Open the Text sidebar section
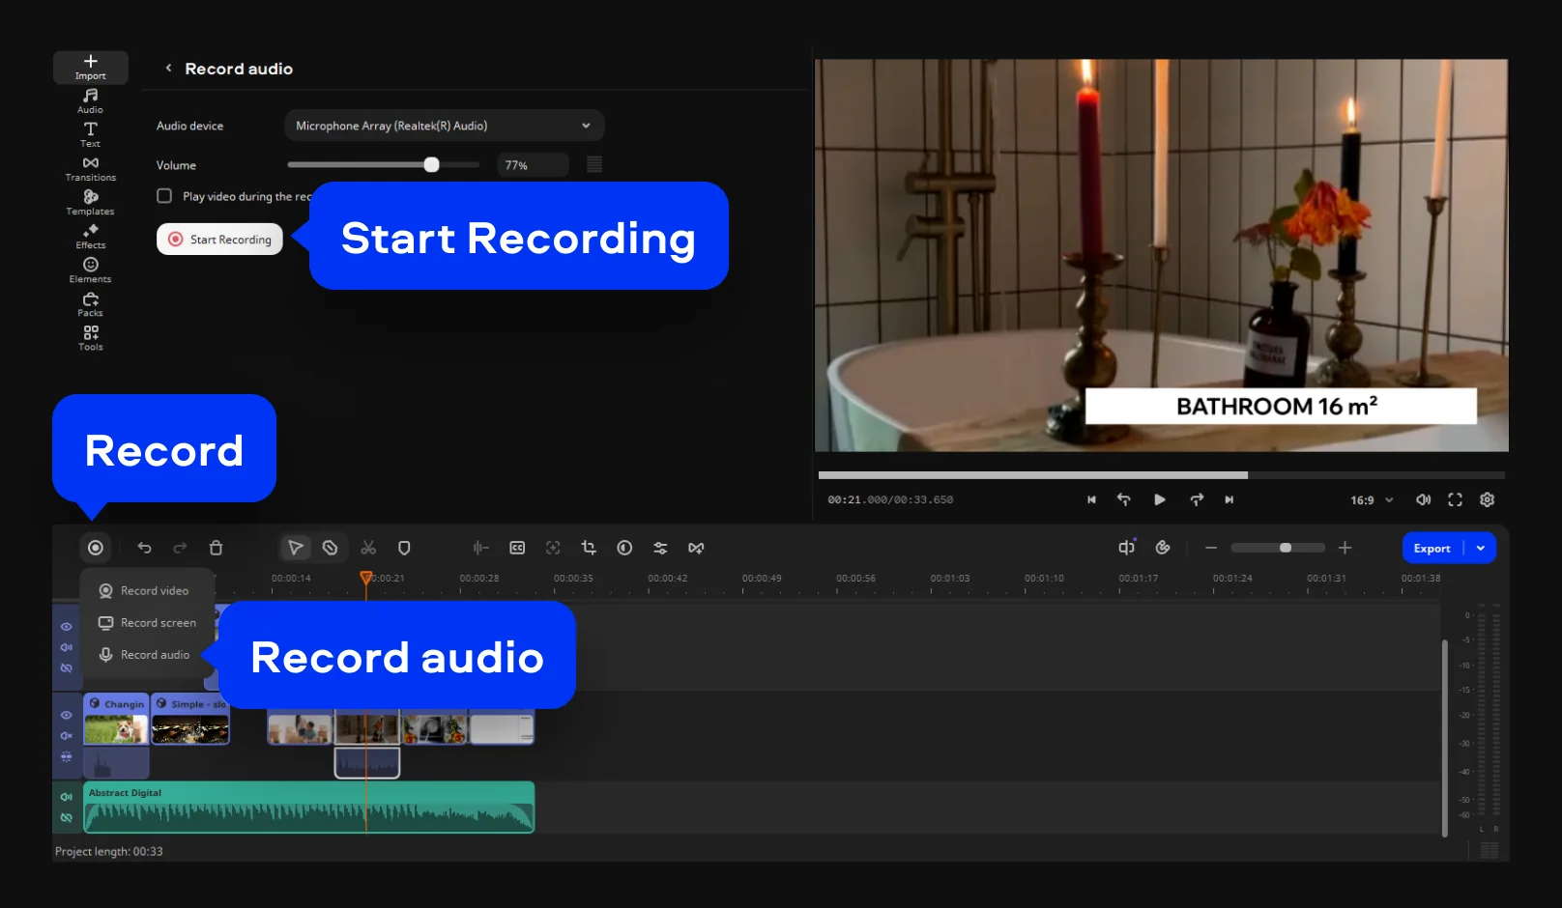Viewport: 1562px width, 908px height. (91, 134)
